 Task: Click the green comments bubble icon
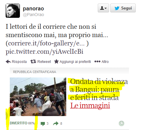coord(43,124)
